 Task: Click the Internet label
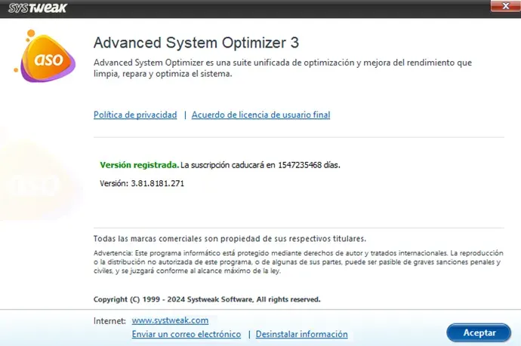109,321
